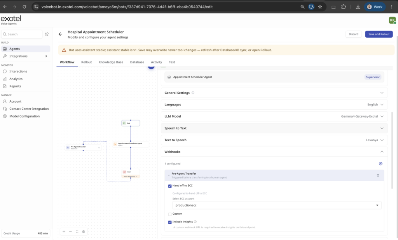
Task: Click the browser address bar URL
Action: (x=127, y=7)
